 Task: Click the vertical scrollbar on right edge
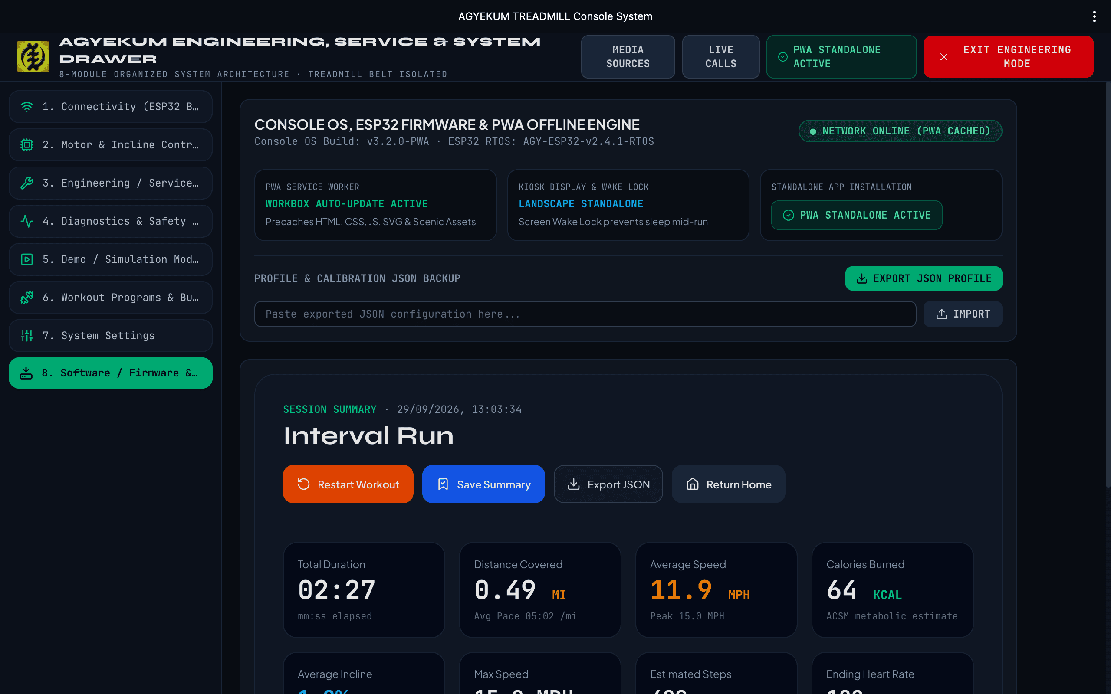1108,285
